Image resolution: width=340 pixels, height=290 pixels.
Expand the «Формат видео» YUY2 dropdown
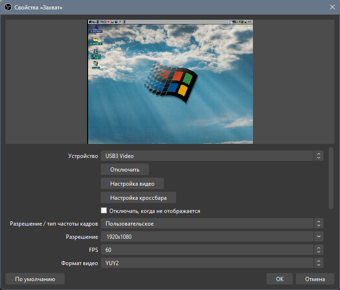(x=212, y=263)
